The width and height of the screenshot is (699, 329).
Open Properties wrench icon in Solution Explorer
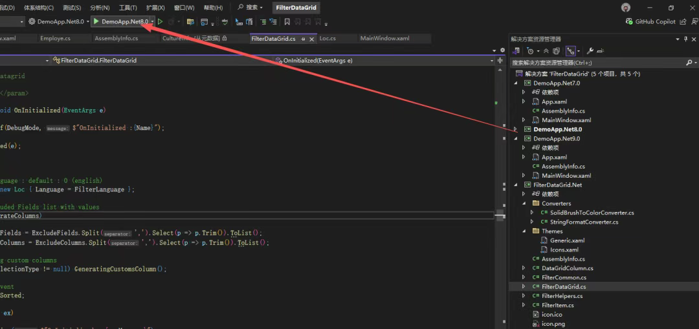click(x=590, y=51)
